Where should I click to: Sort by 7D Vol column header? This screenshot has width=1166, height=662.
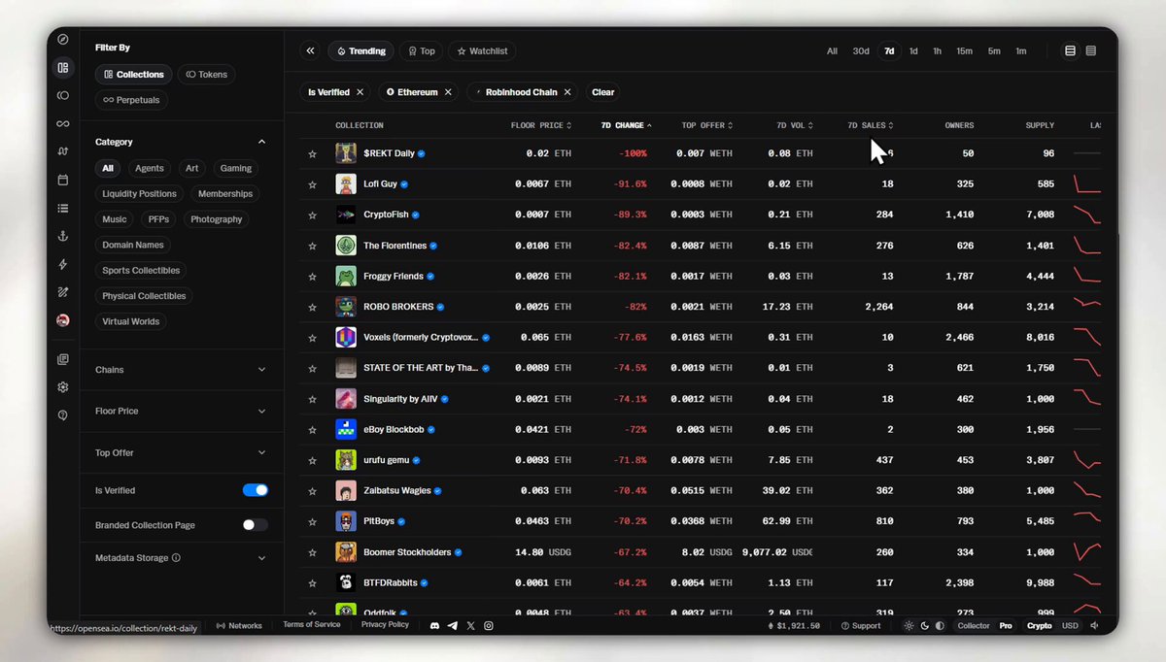click(x=795, y=125)
